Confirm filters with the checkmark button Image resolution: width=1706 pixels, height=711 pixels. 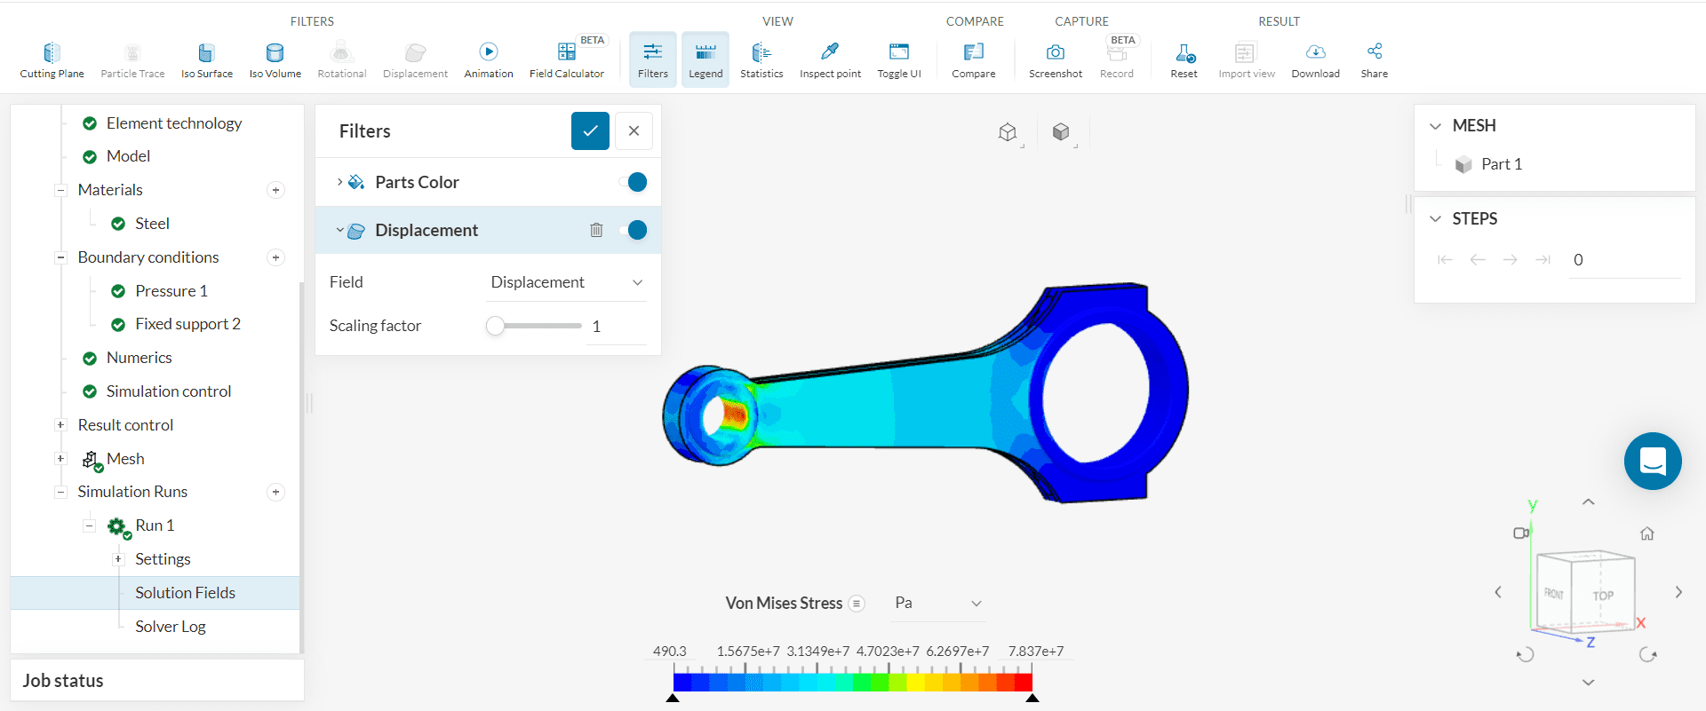590,131
